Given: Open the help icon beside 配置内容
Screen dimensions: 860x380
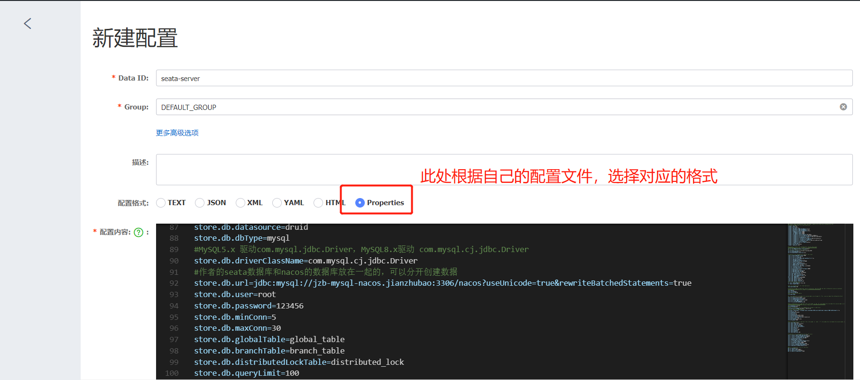Looking at the screenshot, I should 139,232.
